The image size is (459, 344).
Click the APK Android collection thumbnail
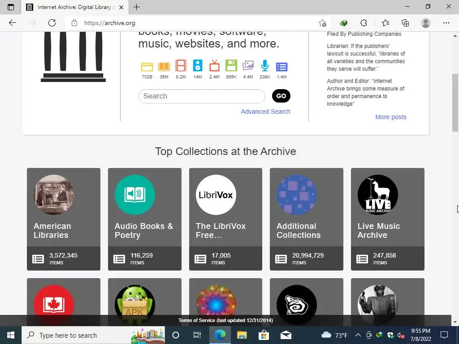click(134, 305)
